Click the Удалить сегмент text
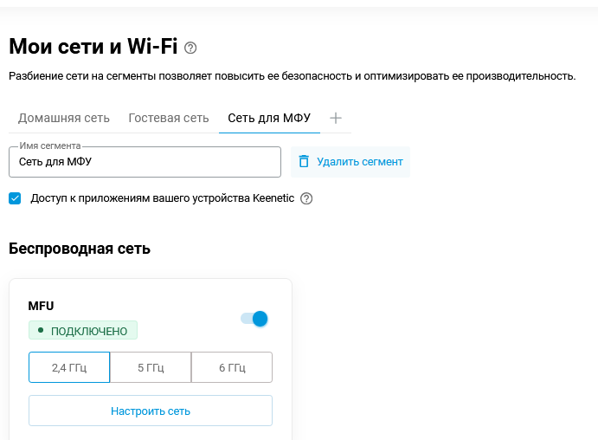Image resolution: width=598 pixels, height=440 pixels. pyautogui.click(x=360, y=162)
